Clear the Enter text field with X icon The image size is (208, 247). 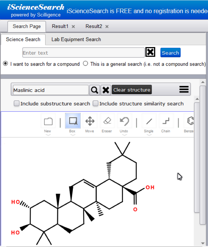150,52
